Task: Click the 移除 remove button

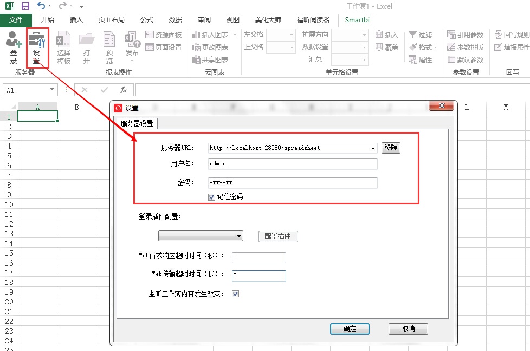Action: click(391, 148)
